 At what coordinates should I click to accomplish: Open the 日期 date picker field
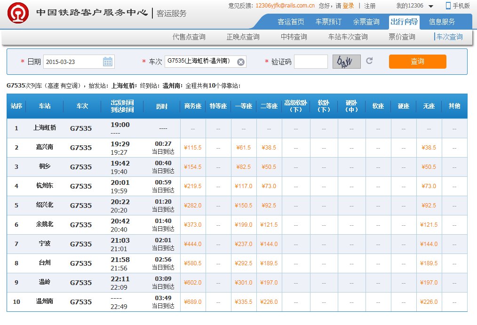(75, 61)
